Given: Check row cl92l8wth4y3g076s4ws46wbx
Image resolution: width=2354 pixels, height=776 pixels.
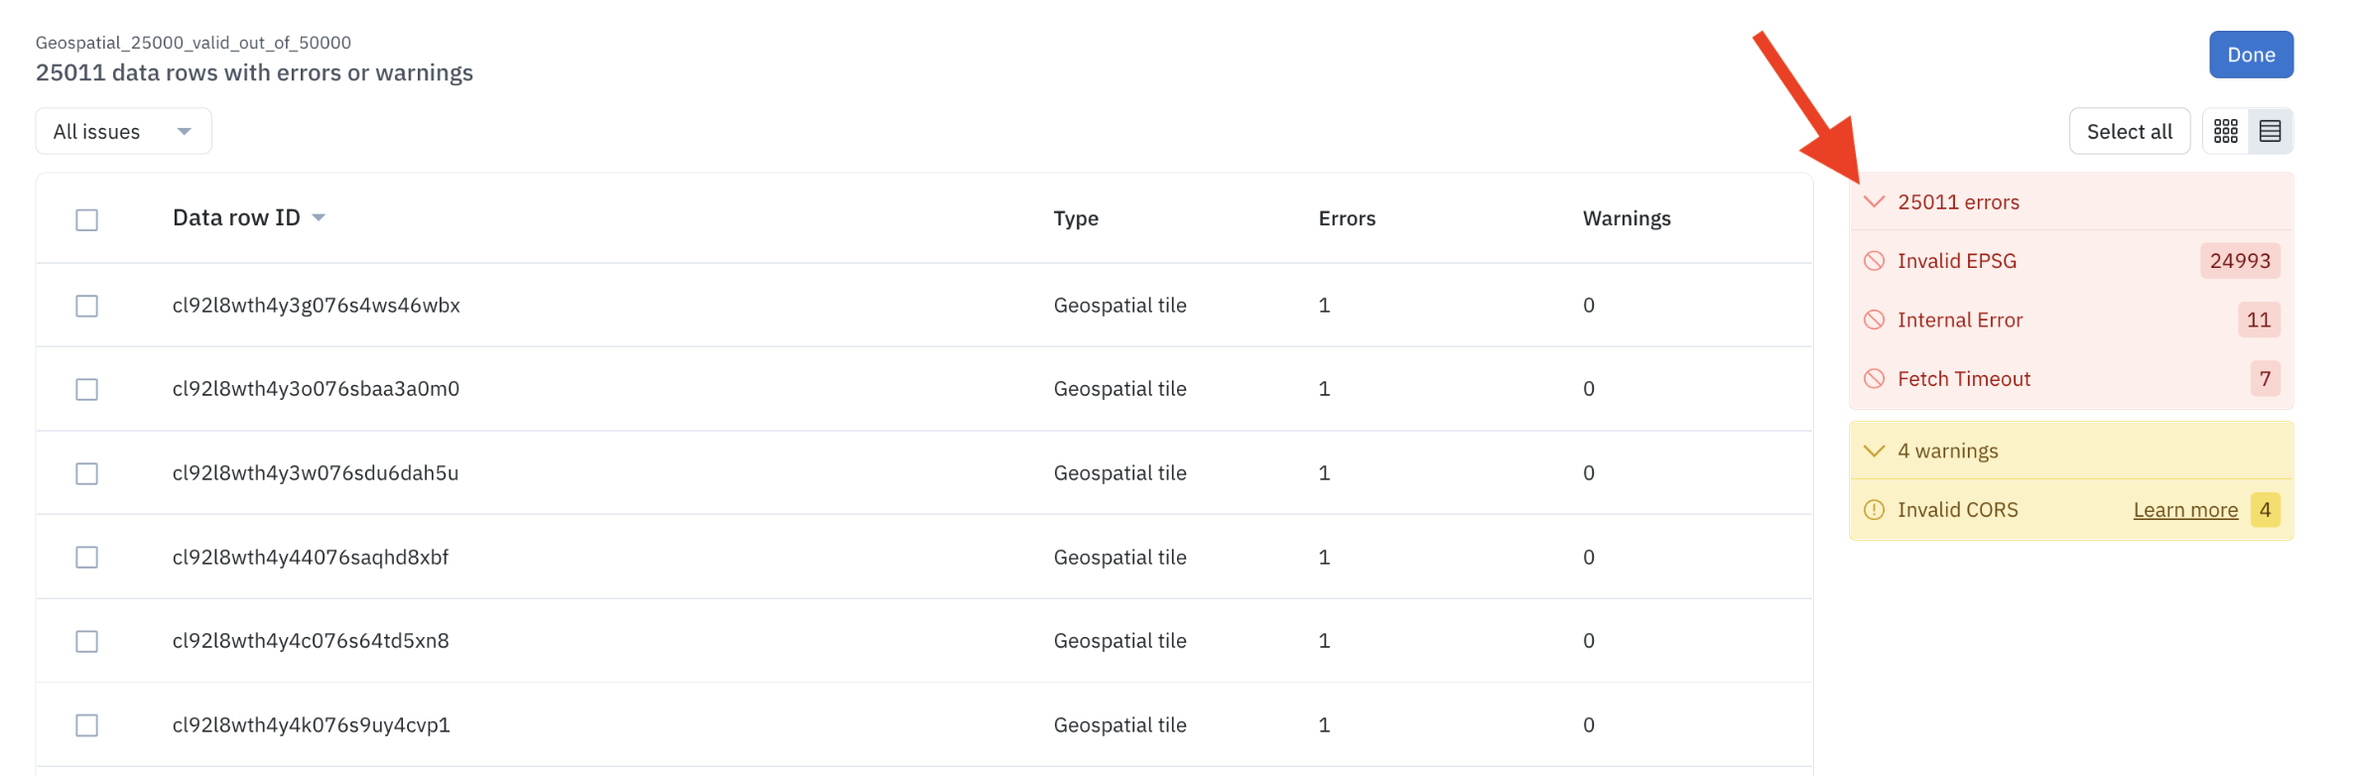Looking at the screenshot, I should coord(87,306).
